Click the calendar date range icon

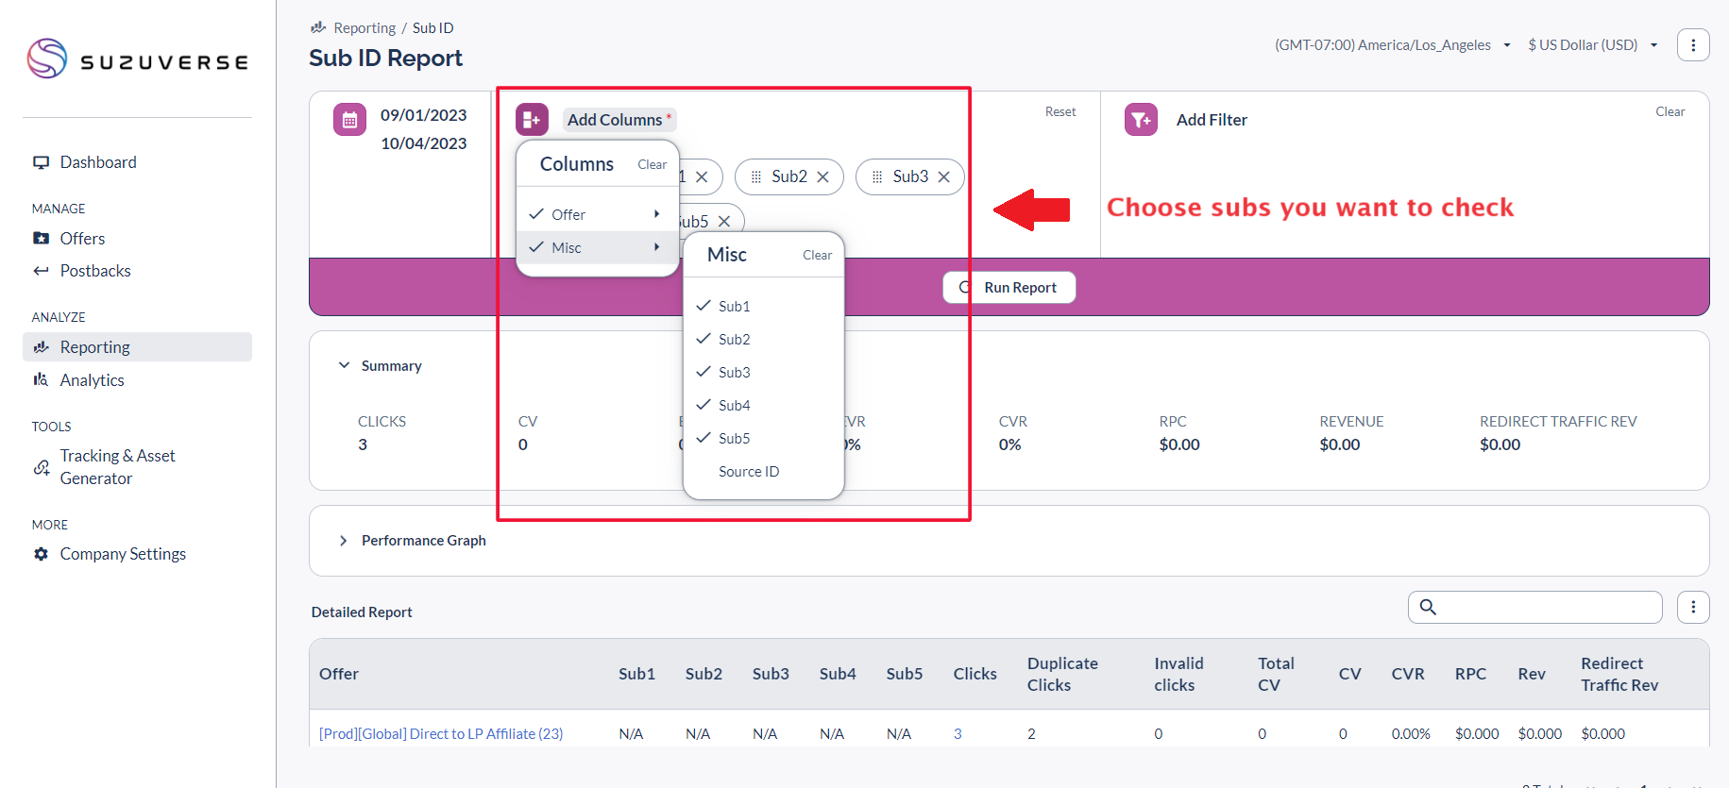(x=349, y=120)
